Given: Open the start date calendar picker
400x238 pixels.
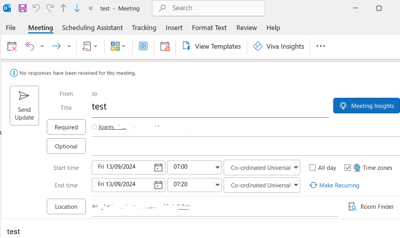Looking at the screenshot, I should [158, 167].
